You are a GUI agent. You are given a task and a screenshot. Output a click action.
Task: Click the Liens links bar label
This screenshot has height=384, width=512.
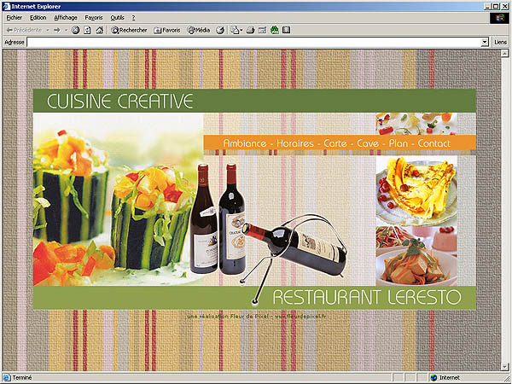tap(500, 42)
